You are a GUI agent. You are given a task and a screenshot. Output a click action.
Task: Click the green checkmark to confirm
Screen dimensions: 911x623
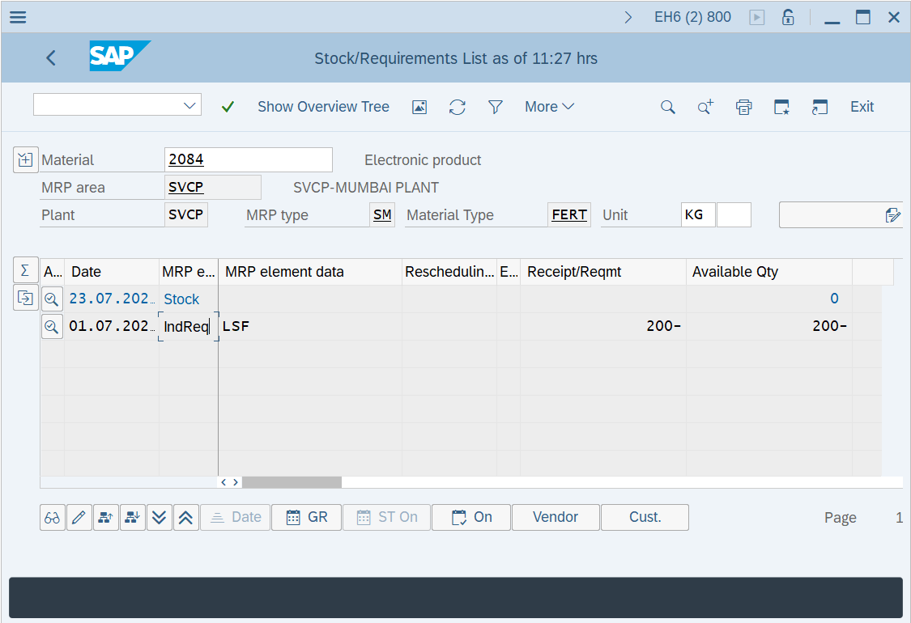228,106
